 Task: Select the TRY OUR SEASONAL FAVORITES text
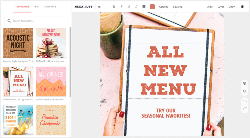pos(166,113)
